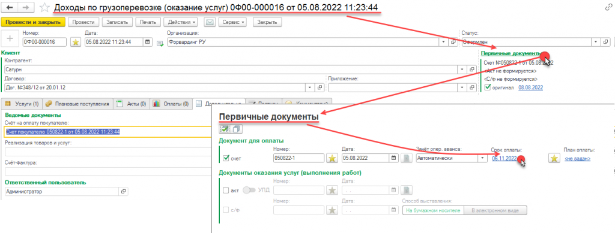Click the envelope email icon in toolbar
This screenshot has width=615, height=233.
click(210, 22)
